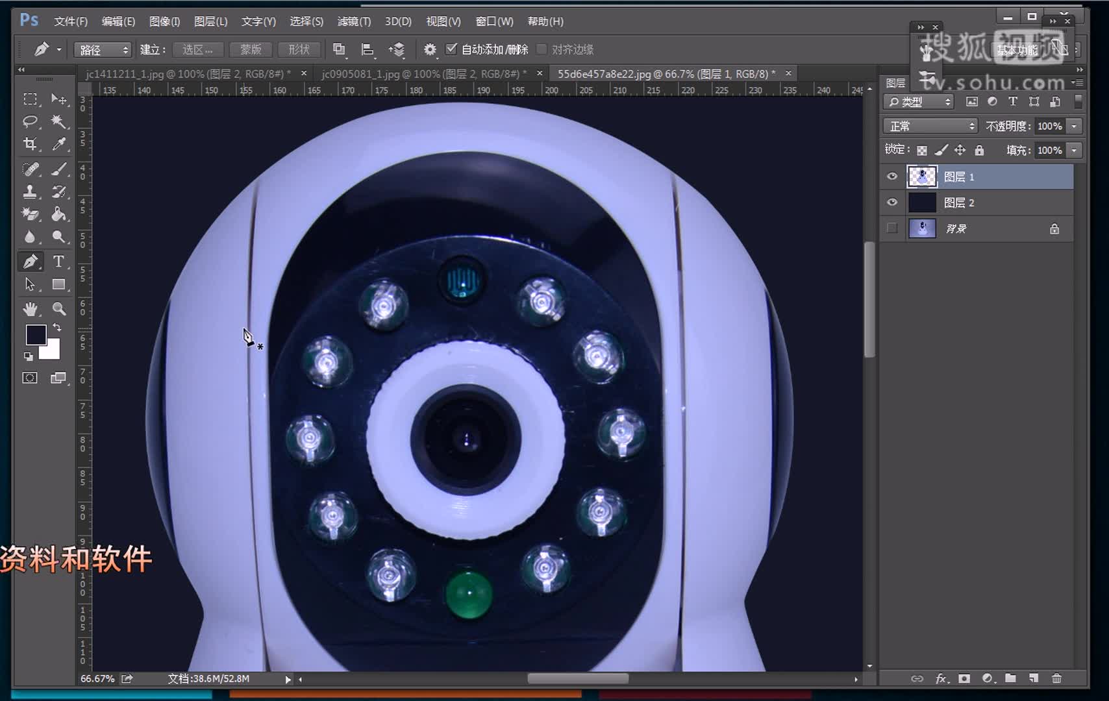Uncheck the 自动添加/删除 checkbox

coord(451,49)
